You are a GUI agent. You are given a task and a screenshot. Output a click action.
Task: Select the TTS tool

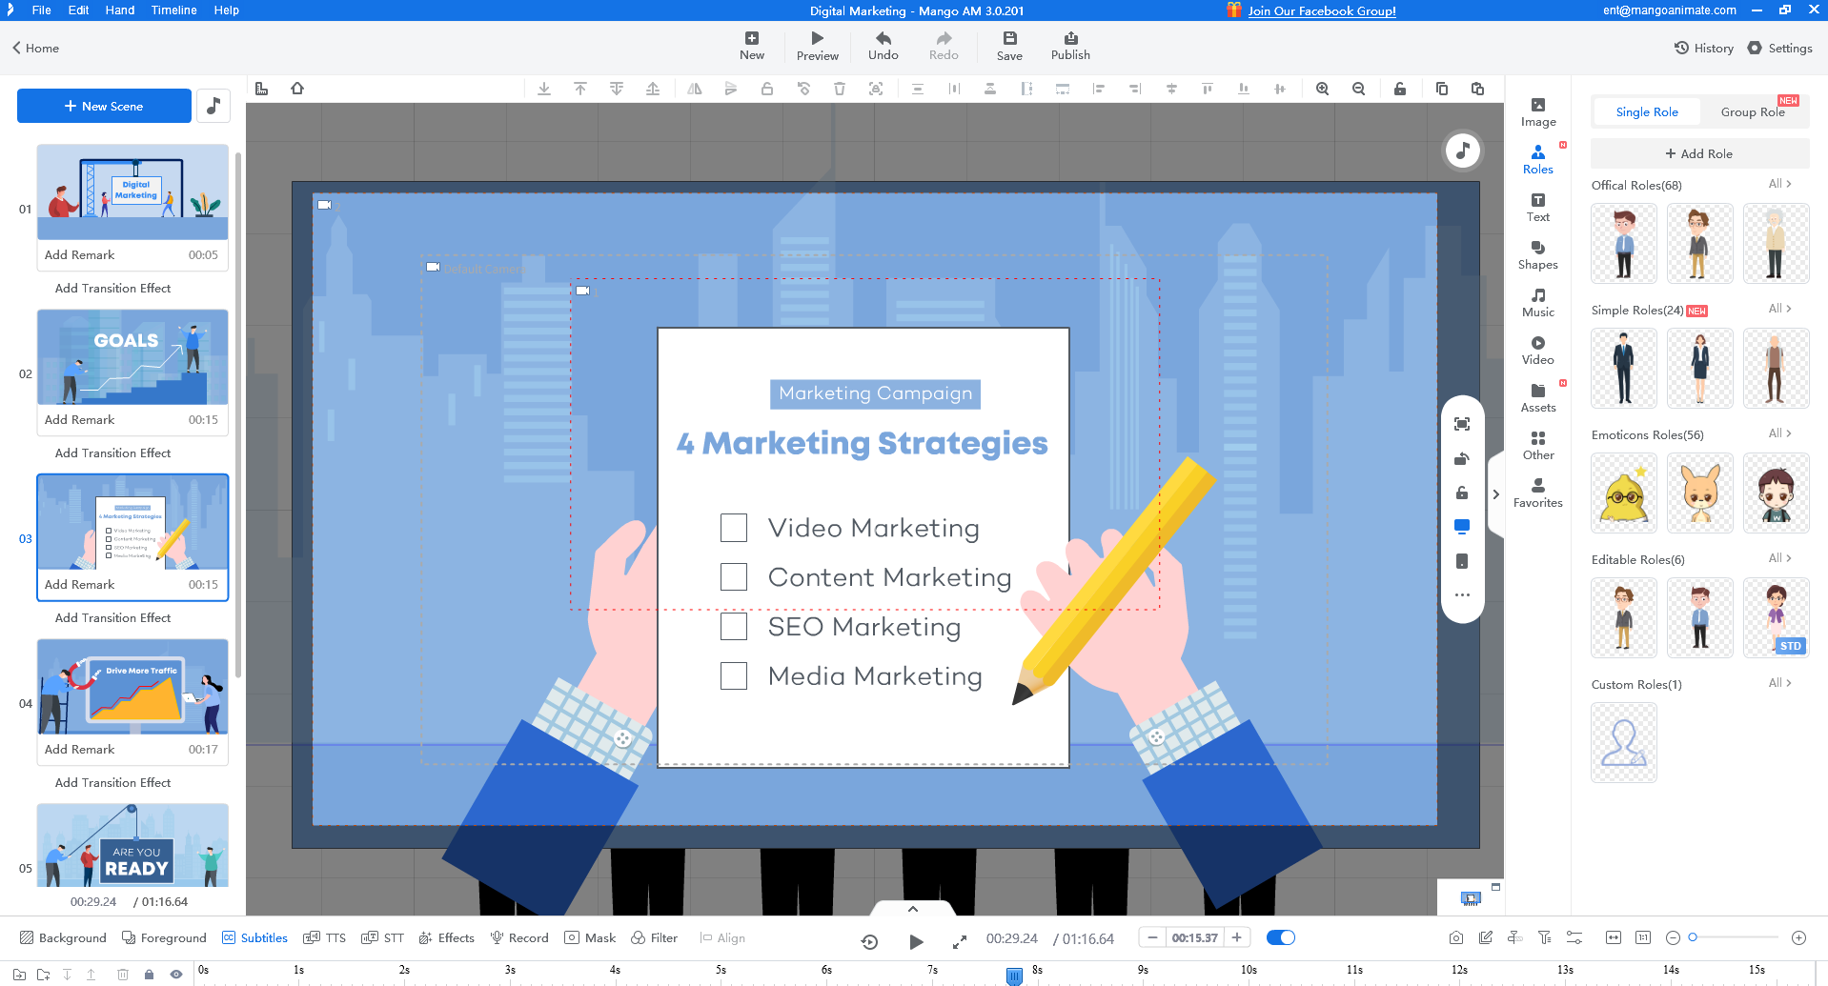click(324, 937)
